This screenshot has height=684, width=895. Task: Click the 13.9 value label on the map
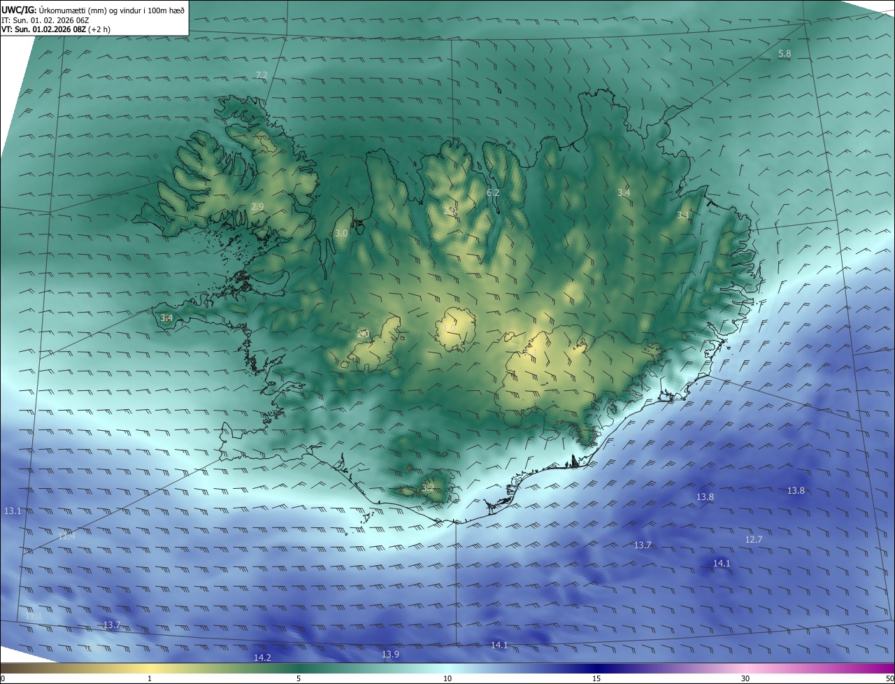coord(391,654)
